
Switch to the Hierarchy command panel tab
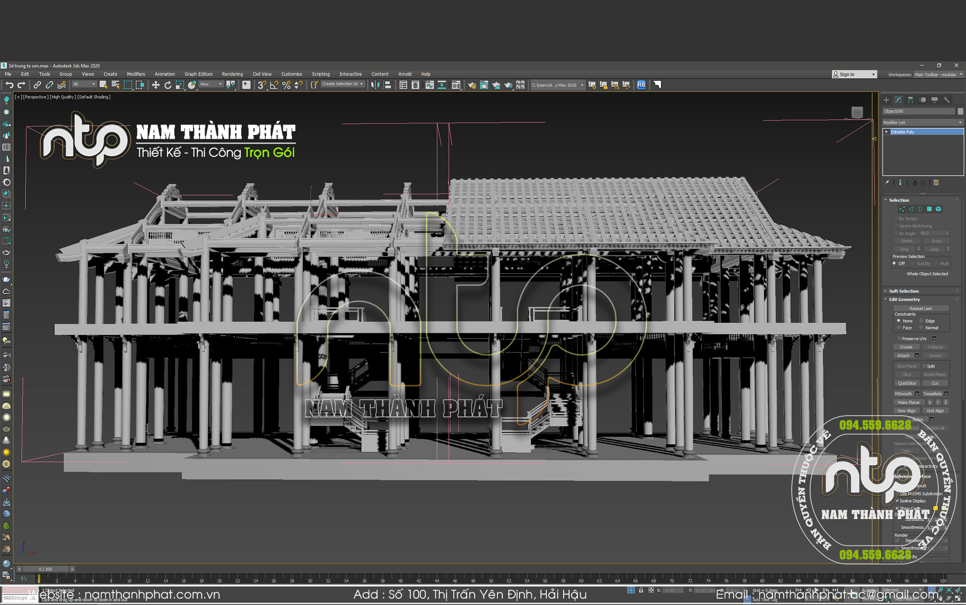click(911, 100)
